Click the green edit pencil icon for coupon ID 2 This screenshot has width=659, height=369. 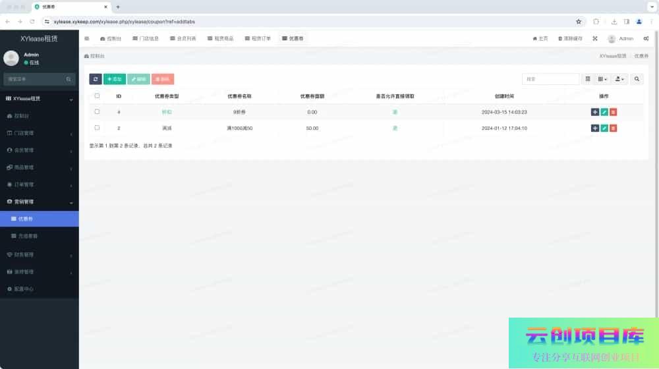[604, 128]
